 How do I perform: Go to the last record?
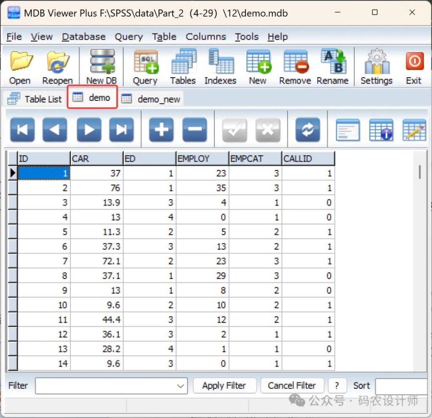121,129
